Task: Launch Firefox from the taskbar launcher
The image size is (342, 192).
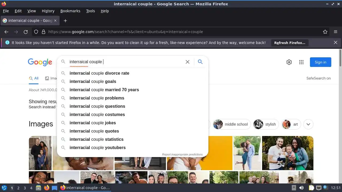Action: tap(46, 188)
